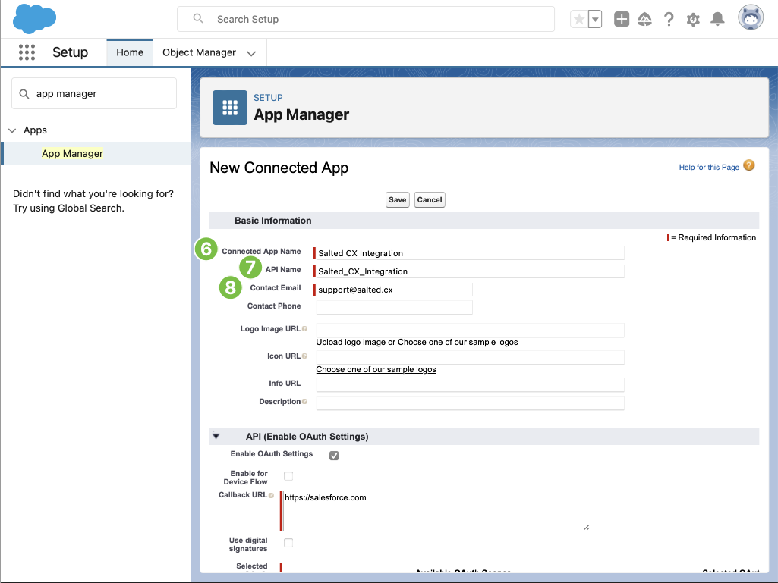778x583 pixels.
Task: Uncheck the Enable OAuth Settings checkbox
Action: [334, 456]
